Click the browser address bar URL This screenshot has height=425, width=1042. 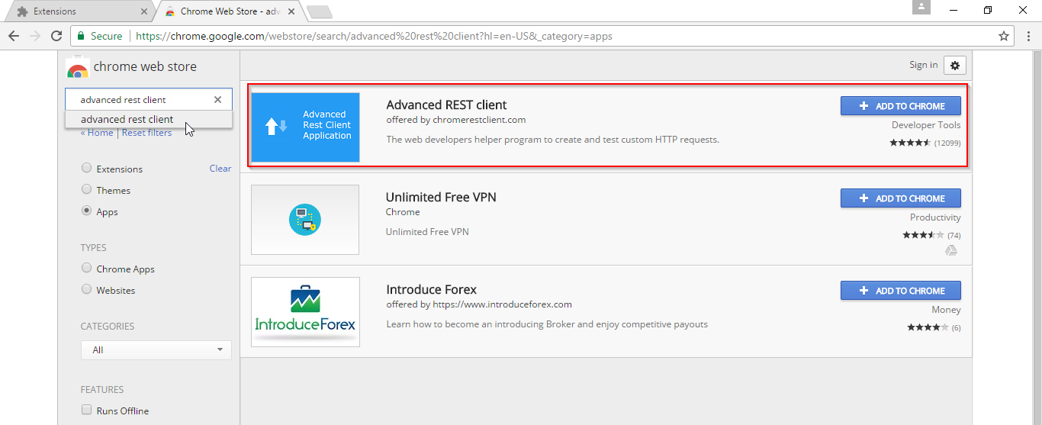374,36
